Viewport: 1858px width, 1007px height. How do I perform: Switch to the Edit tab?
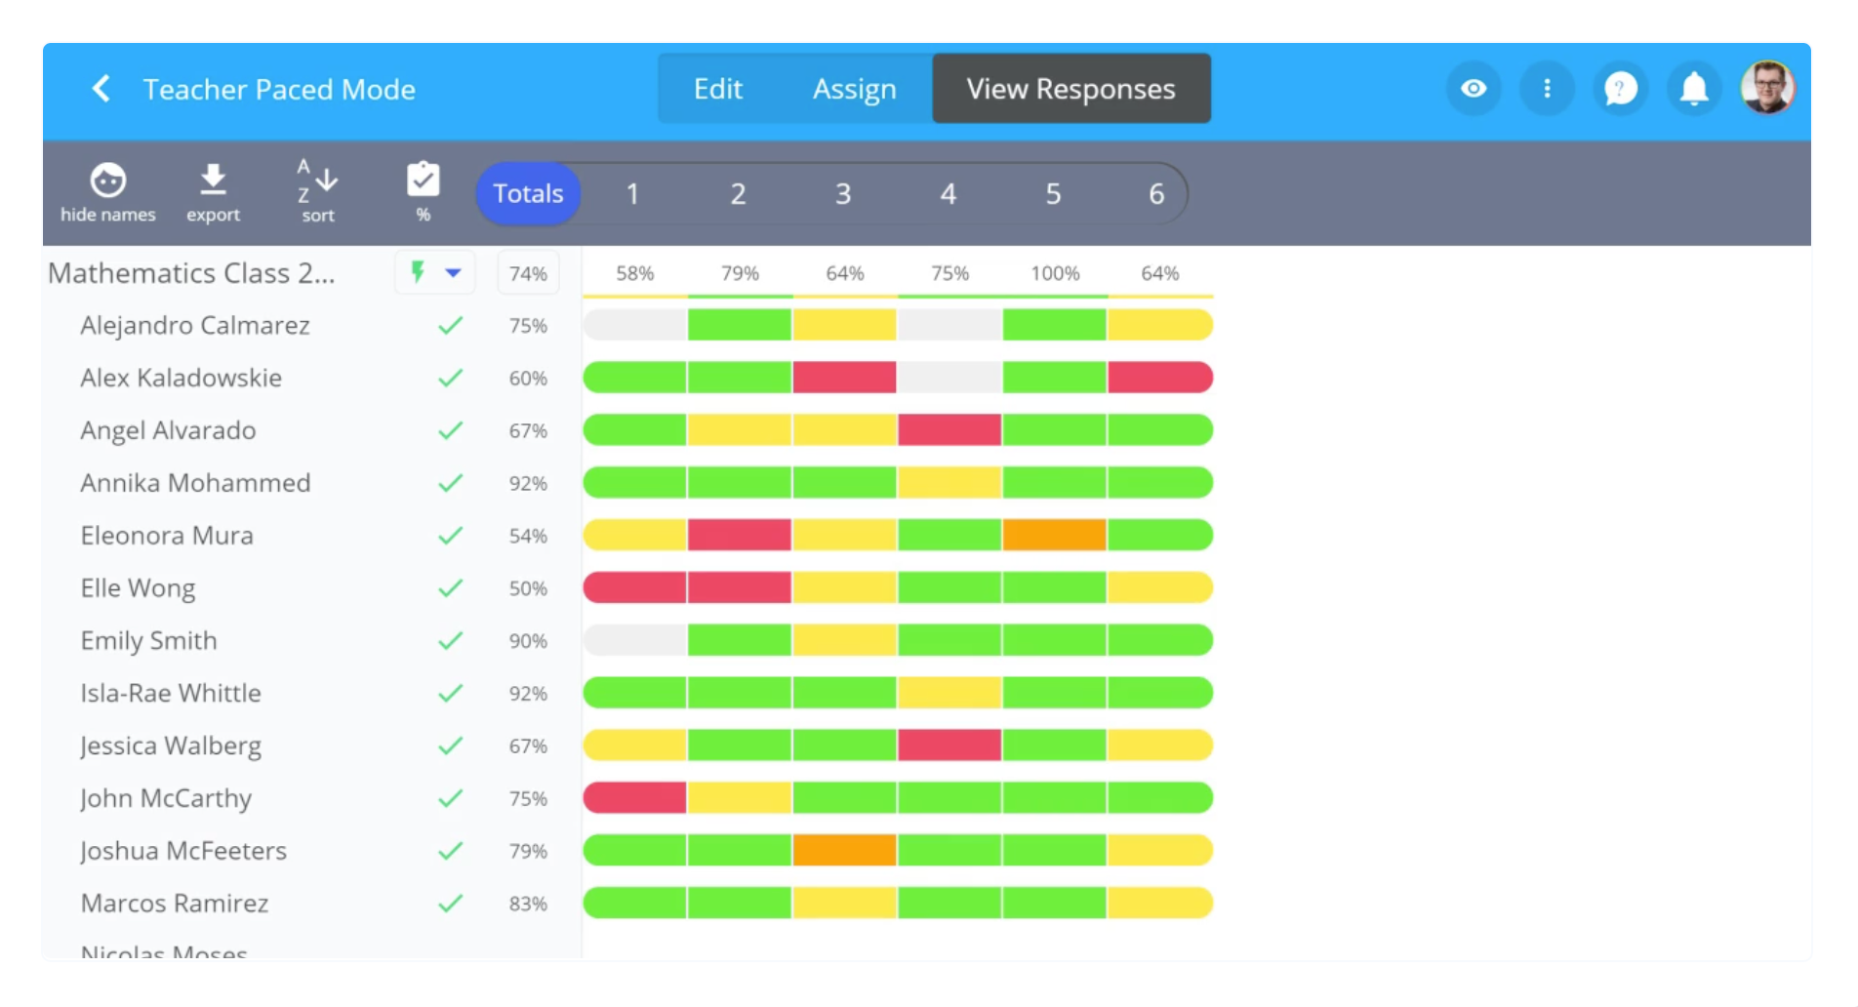[x=717, y=89]
